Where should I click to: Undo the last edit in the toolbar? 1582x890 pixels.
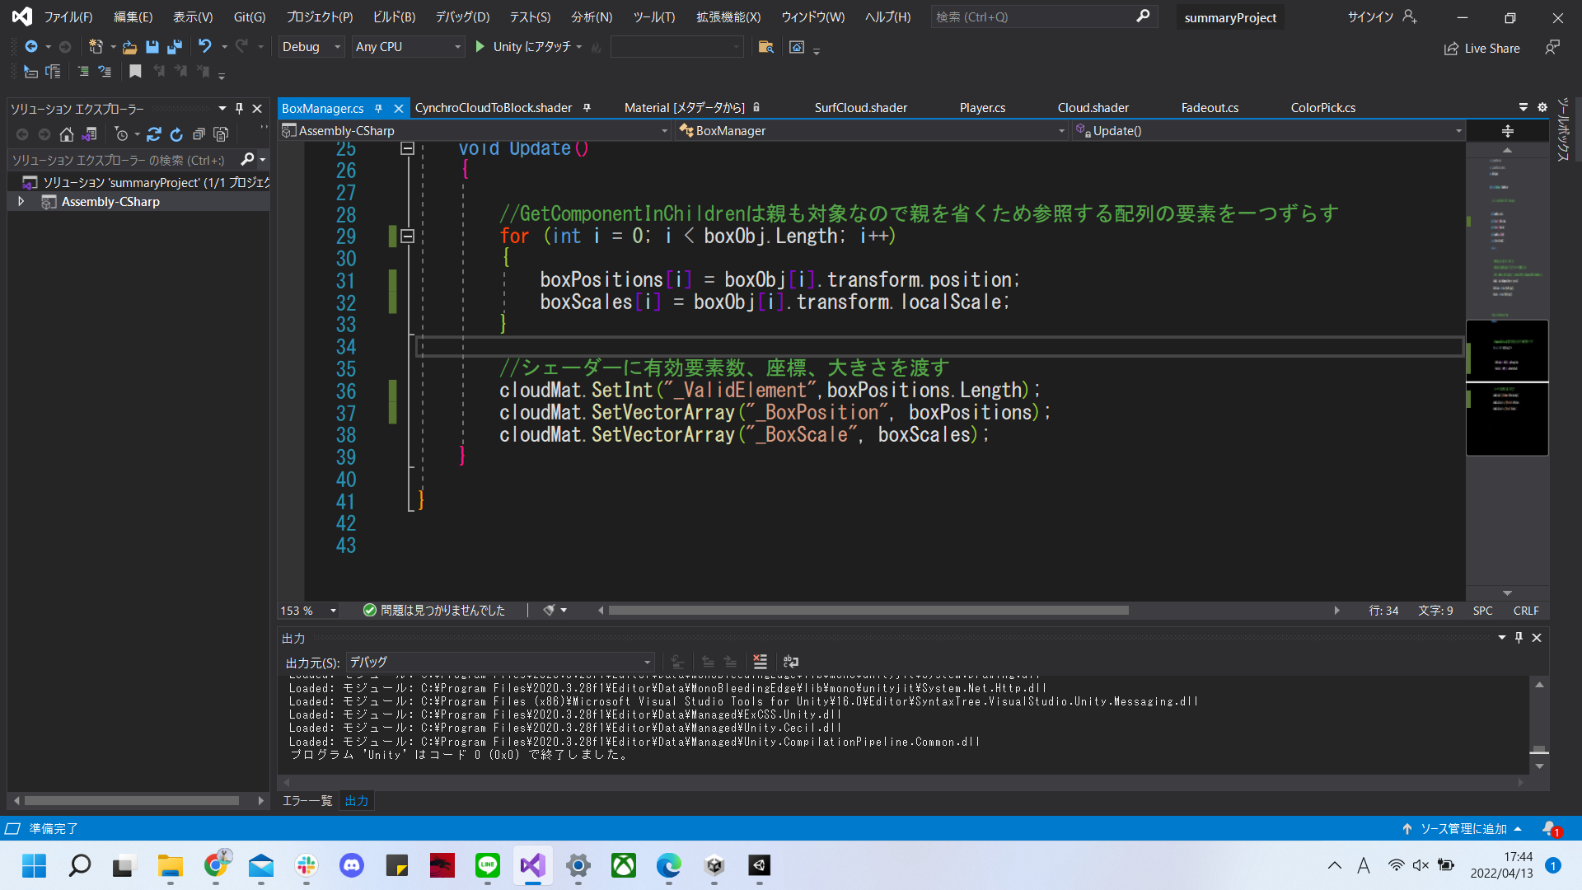pos(205,47)
